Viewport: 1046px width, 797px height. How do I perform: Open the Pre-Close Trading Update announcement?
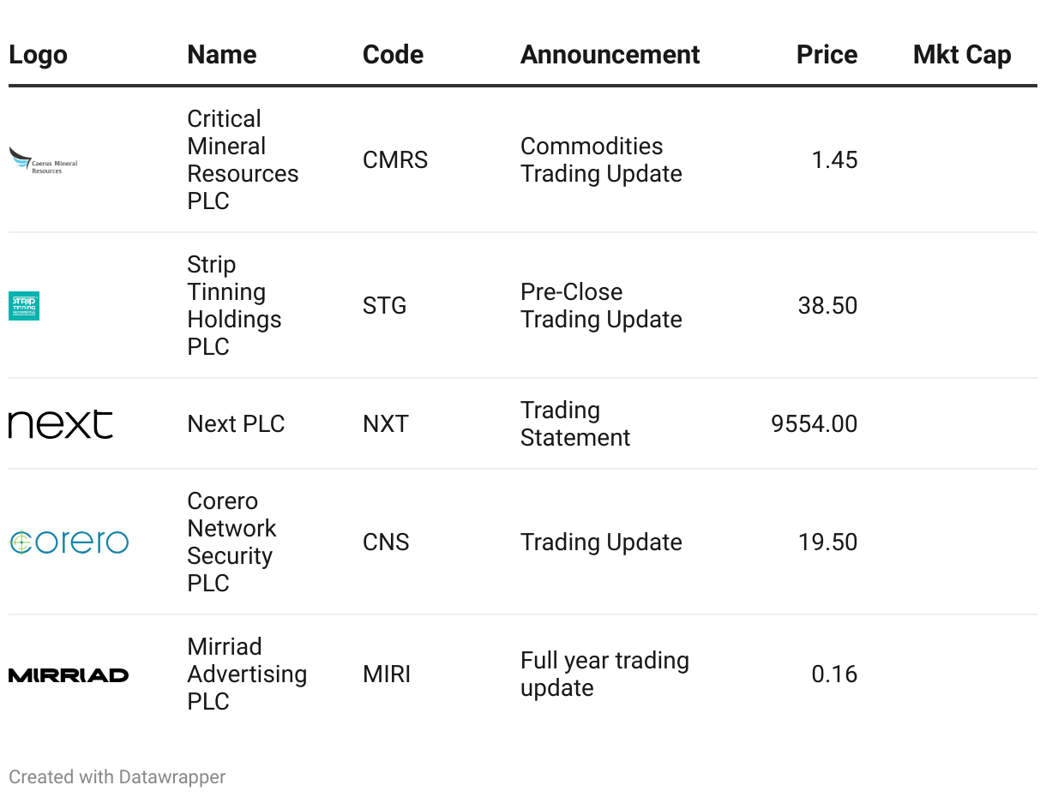click(x=601, y=306)
